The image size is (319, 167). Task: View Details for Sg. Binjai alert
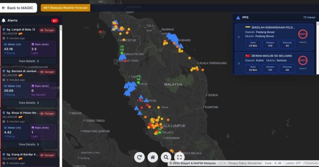(29, 144)
